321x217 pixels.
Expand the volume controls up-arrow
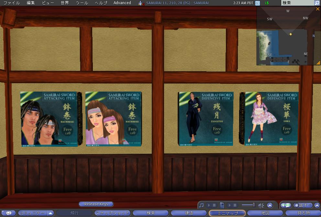point(270,205)
